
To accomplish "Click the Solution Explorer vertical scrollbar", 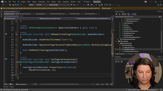I will coord(161,35).
